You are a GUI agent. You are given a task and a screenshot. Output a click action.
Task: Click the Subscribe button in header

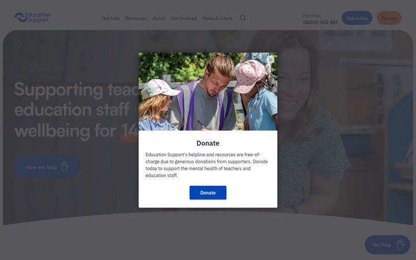click(x=357, y=18)
